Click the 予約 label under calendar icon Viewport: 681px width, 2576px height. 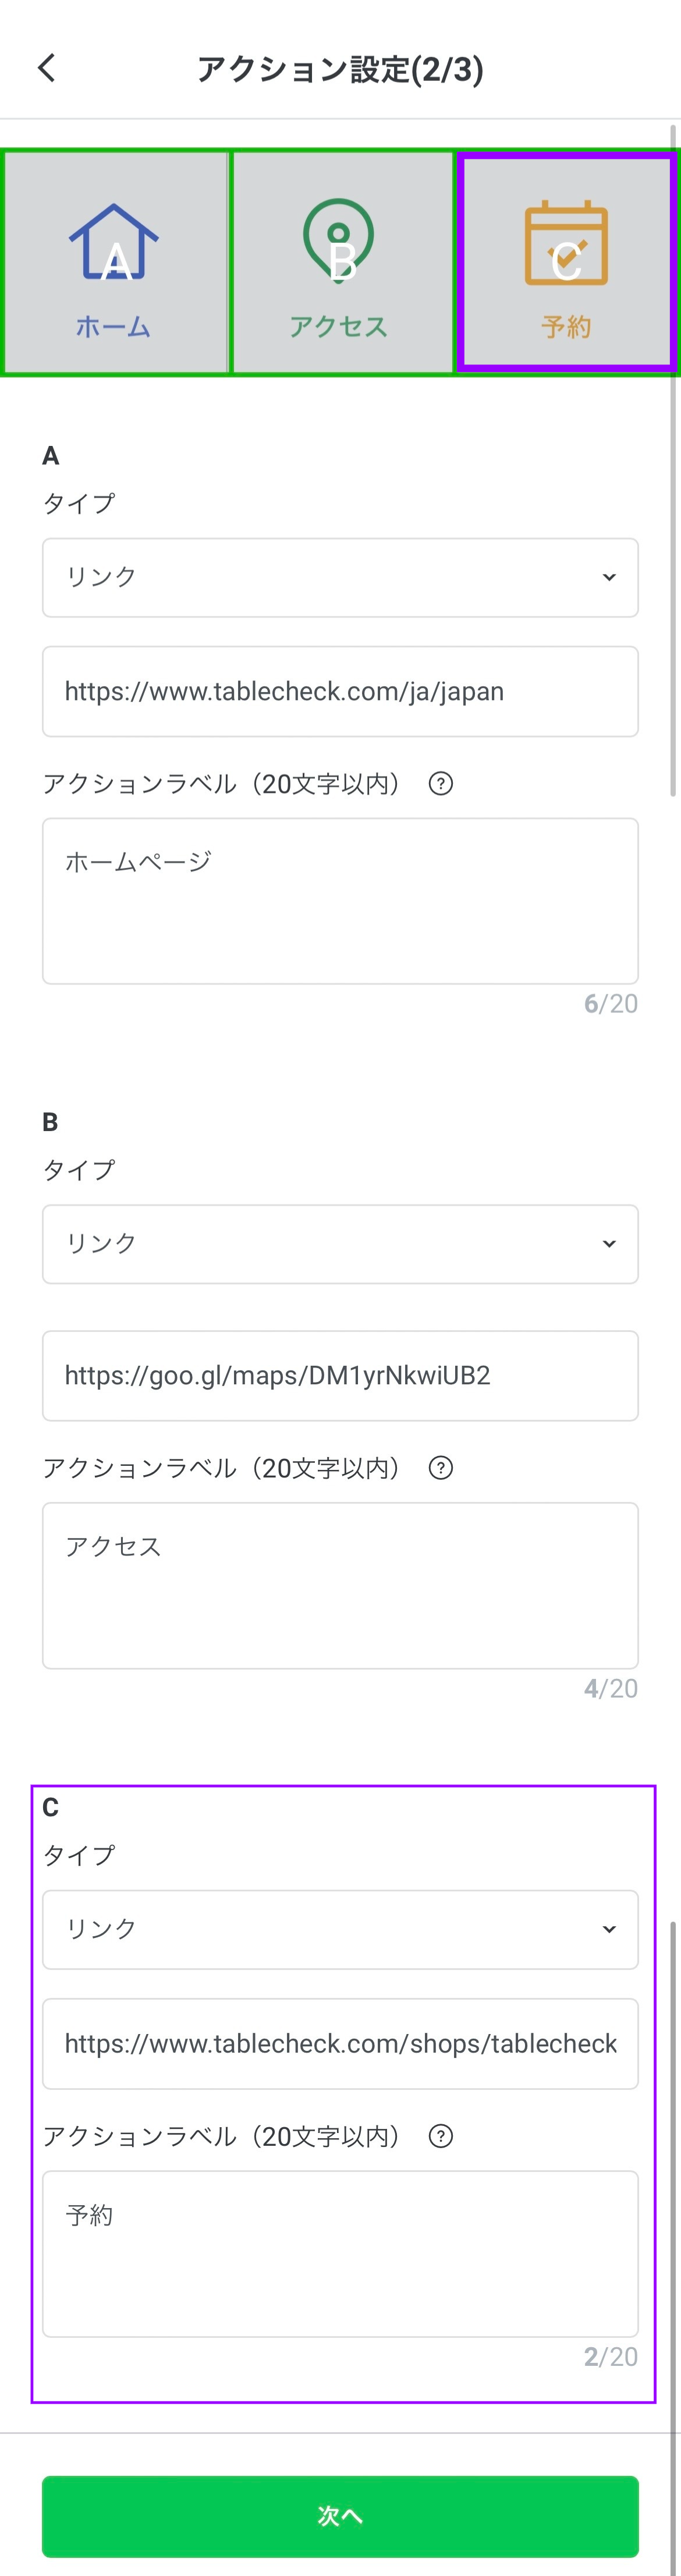click(x=566, y=327)
